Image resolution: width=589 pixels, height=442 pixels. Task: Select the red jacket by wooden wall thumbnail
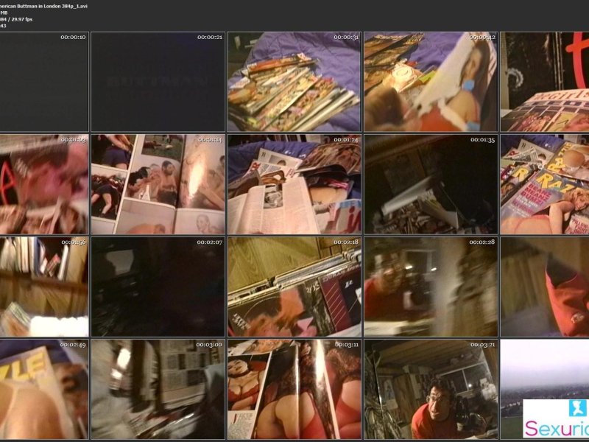545,287
